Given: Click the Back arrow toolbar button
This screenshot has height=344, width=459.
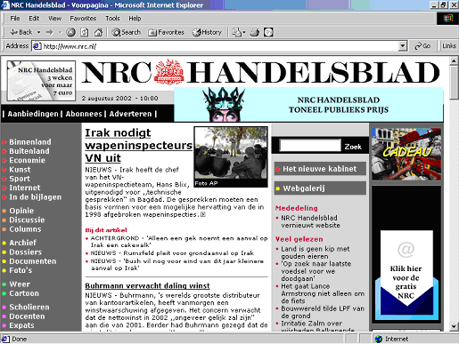Looking at the screenshot, I should (20, 32).
